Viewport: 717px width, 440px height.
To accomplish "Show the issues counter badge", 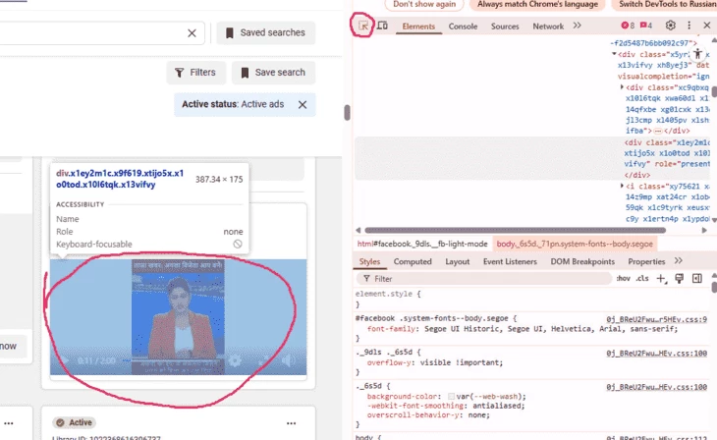I will (x=646, y=26).
